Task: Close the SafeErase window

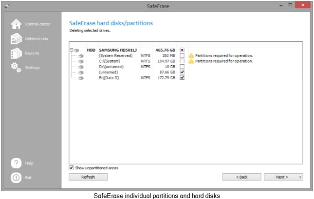Action: point(303,5)
